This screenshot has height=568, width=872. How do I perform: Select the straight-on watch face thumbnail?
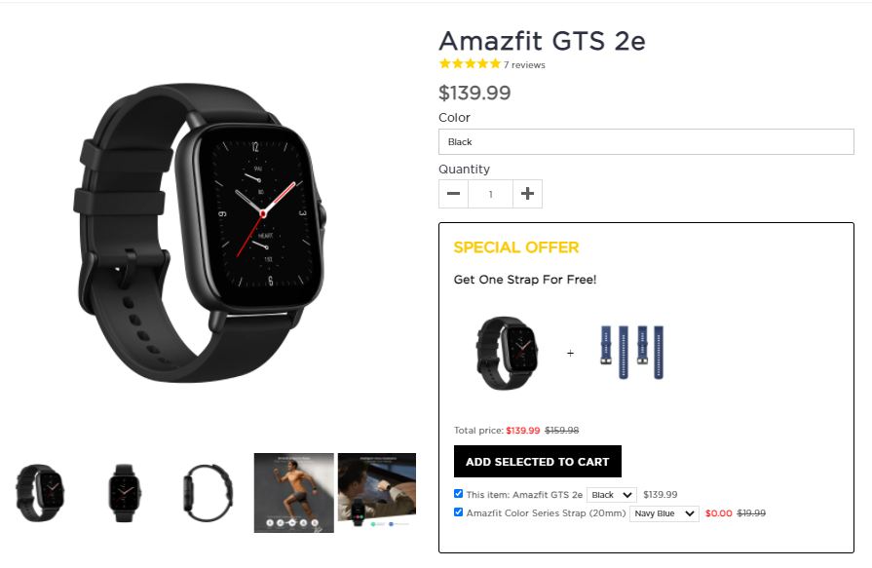(x=124, y=493)
